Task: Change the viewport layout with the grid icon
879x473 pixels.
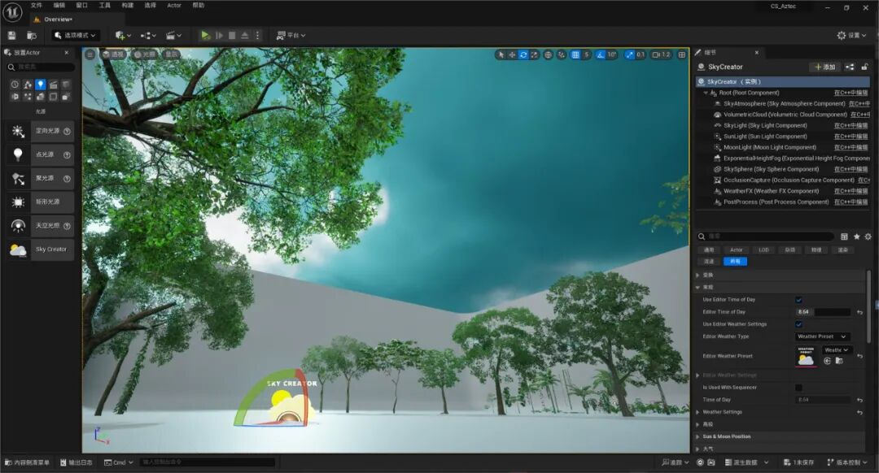Action: pos(682,54)
